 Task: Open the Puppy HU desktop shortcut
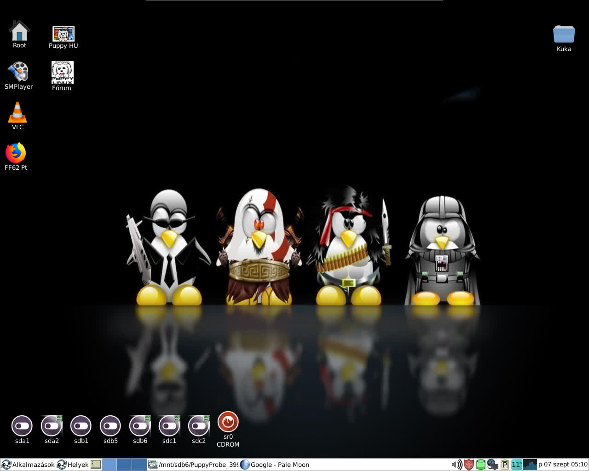pos(64,34)
